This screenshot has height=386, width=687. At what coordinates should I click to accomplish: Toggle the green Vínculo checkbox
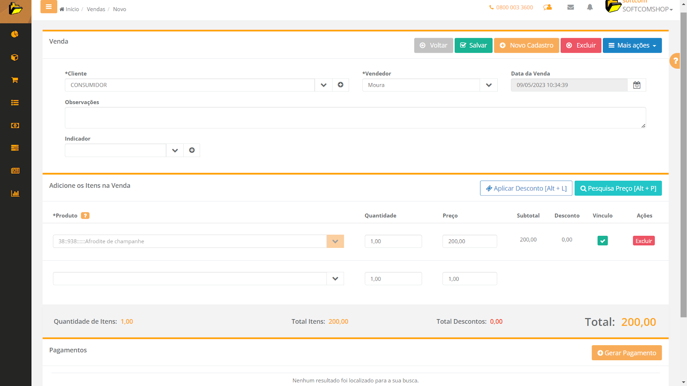click(602, 241)
